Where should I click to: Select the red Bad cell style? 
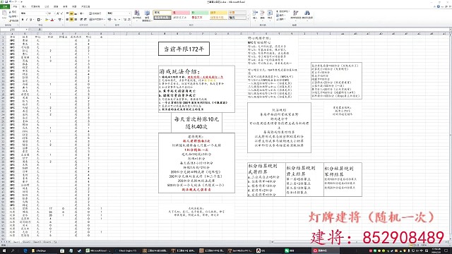click(181, 13)
